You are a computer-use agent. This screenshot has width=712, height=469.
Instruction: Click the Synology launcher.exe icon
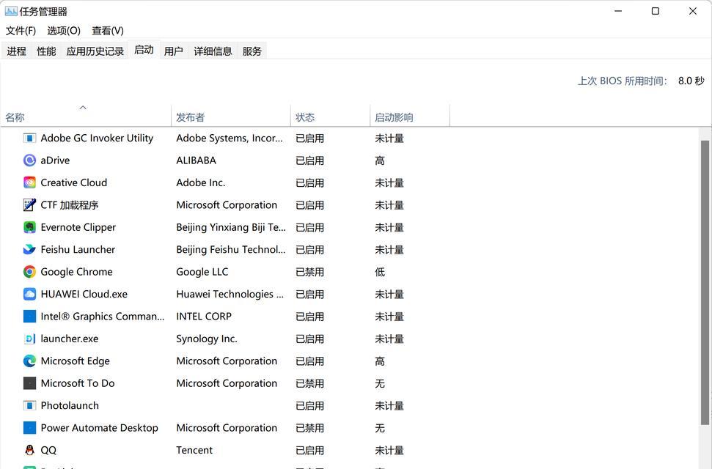29,339
